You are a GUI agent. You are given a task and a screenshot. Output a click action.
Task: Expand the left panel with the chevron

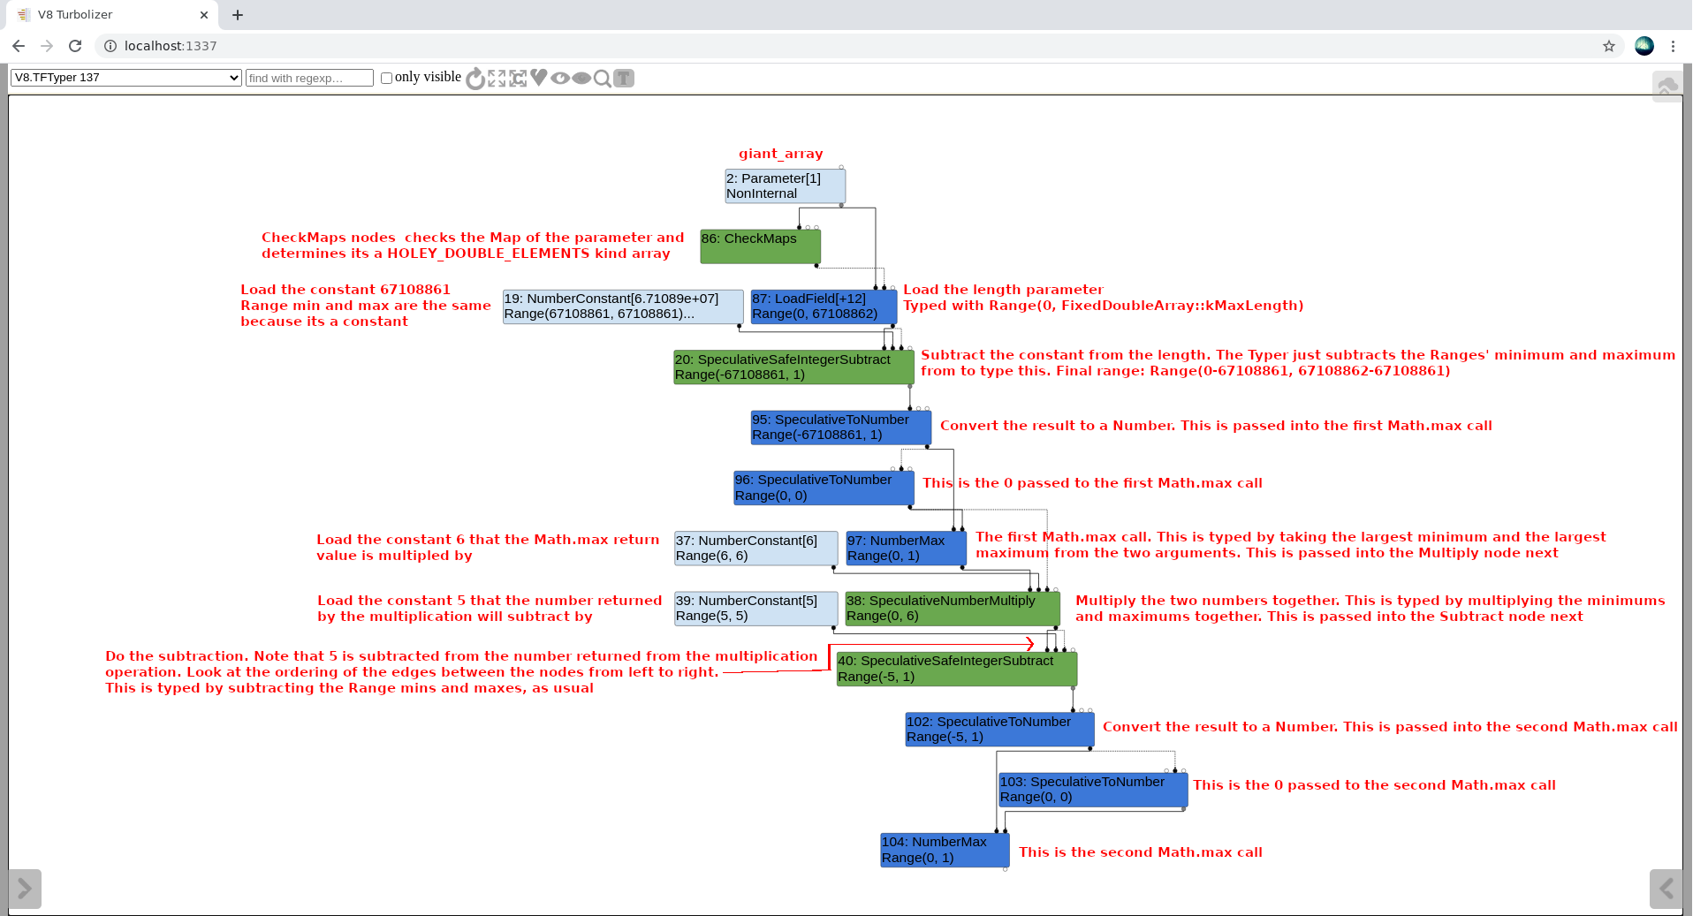25,889
